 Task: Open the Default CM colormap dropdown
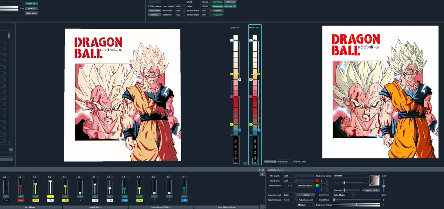(x=285, y=161)
